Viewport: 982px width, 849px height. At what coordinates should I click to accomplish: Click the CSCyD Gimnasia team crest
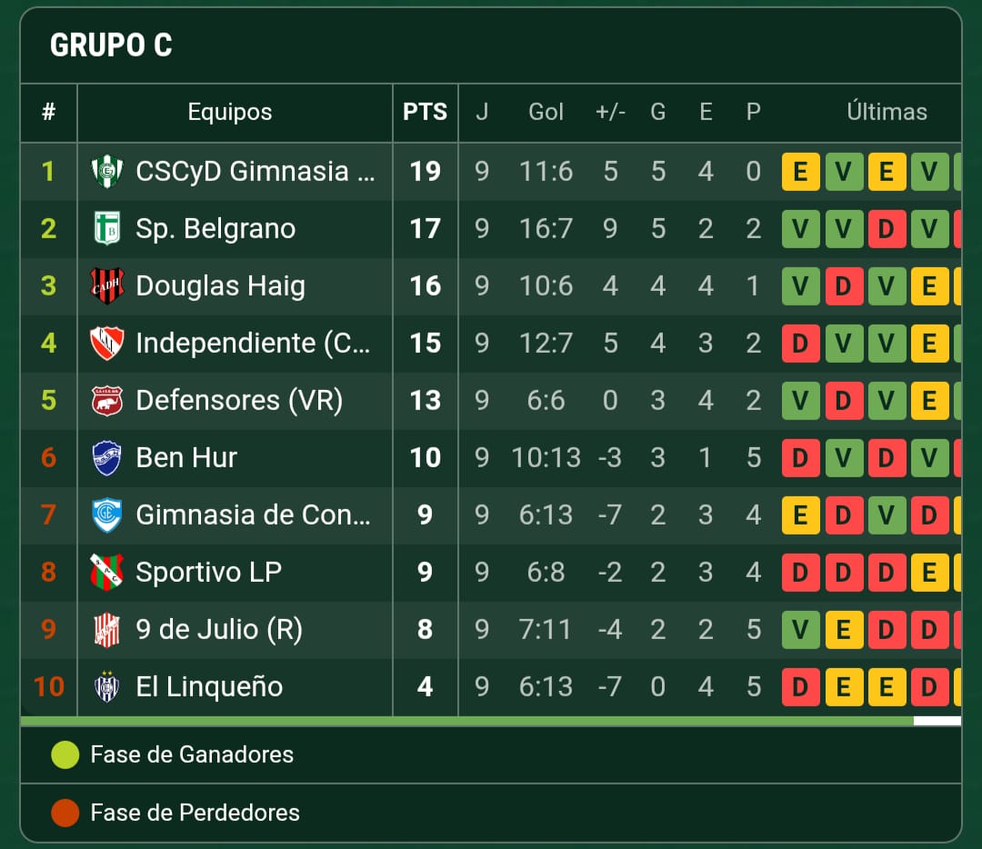107,171
